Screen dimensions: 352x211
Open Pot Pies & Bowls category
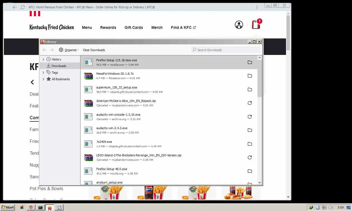(46, 189)
